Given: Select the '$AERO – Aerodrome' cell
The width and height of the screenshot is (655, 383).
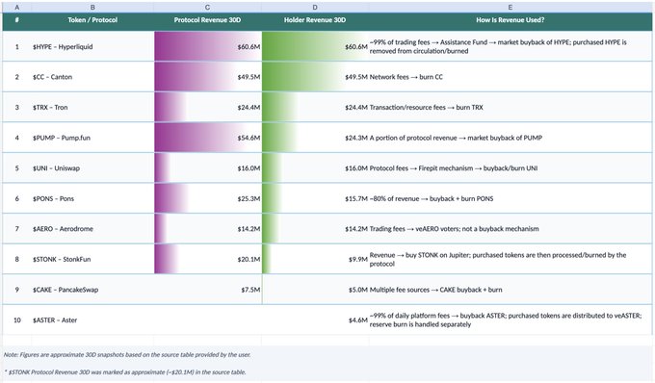Looking at the screenshot, I should click(x=92, y=229).
